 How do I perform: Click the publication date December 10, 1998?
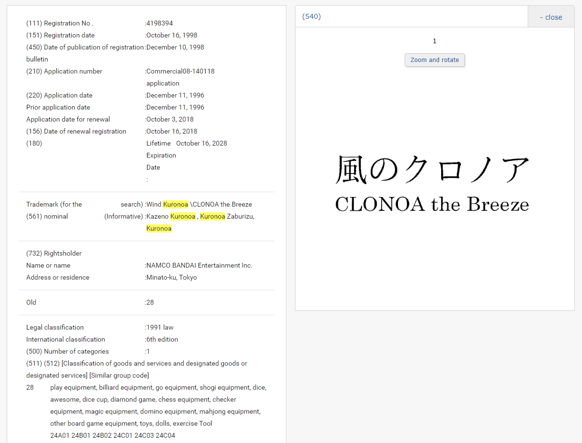click(x=175, y=47)
